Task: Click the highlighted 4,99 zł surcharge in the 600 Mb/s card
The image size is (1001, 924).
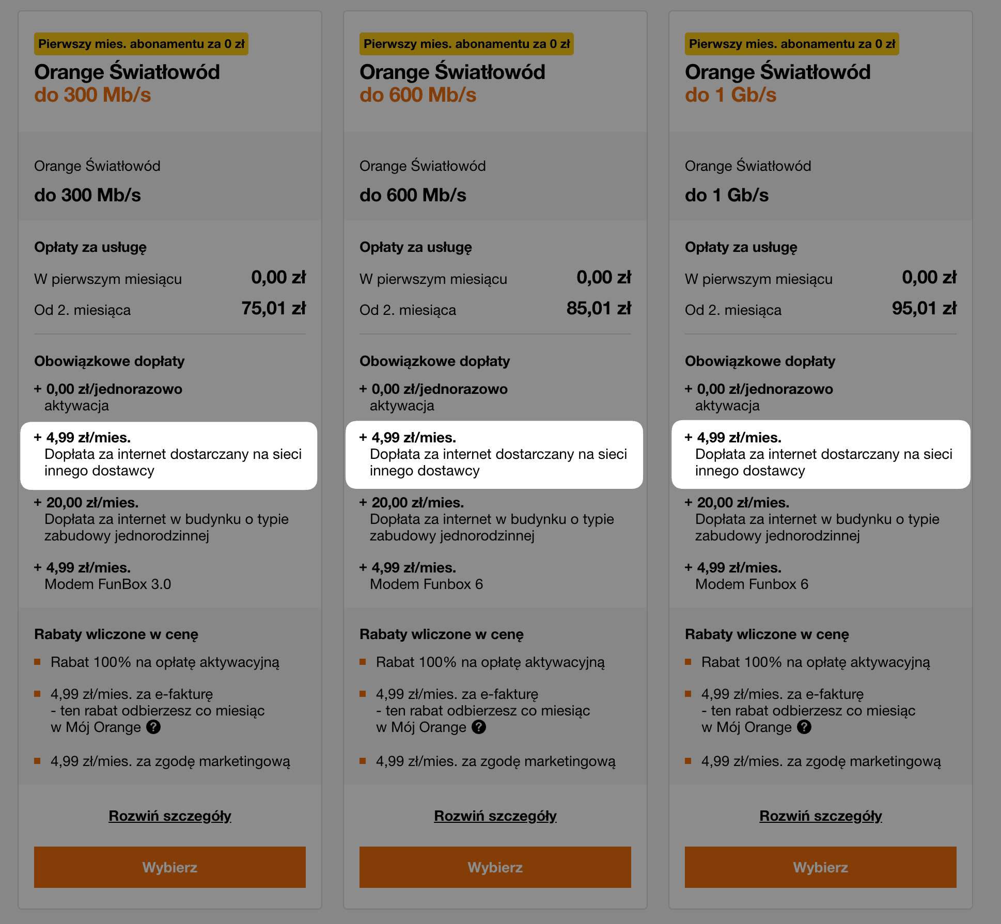Action: click(494, 455)
